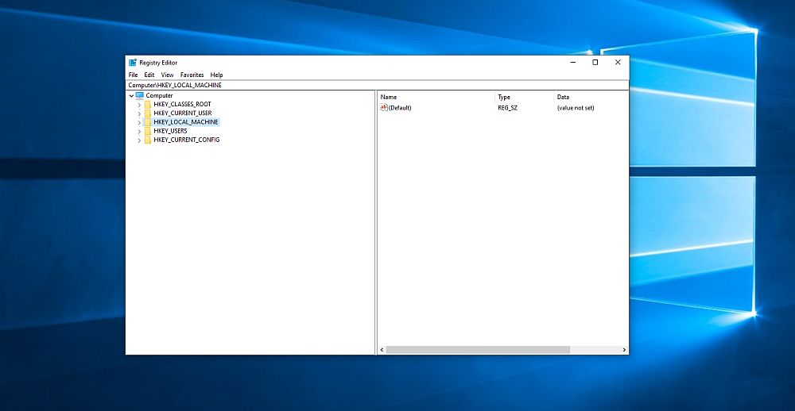The image size is (795, 411).
Task: Open the Edit menu
Action: click(x=149, y=75)
